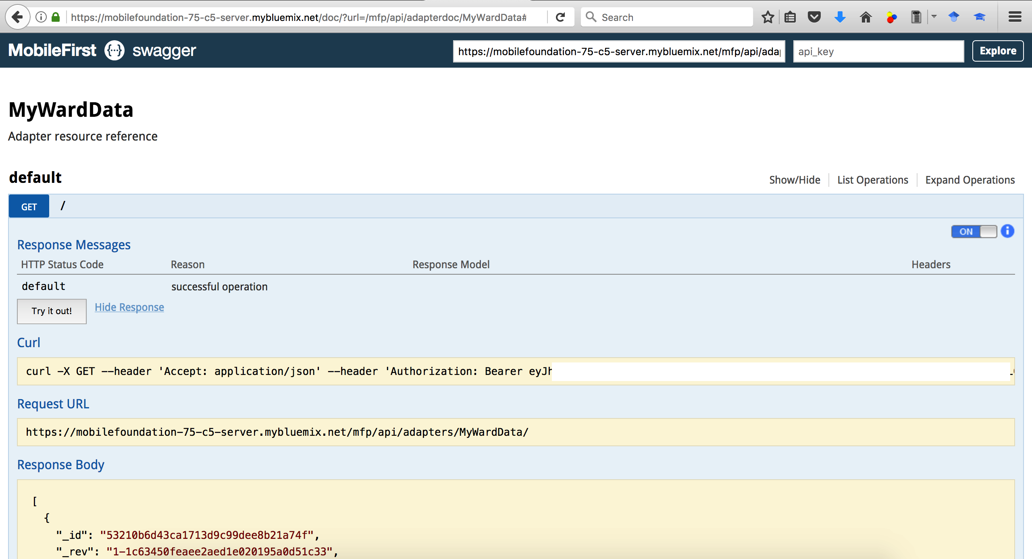Click the Curl section heading
Image resolution: width=1032 pixels, height=559 pixels.
pyautogui.click(x=29, y=343)
